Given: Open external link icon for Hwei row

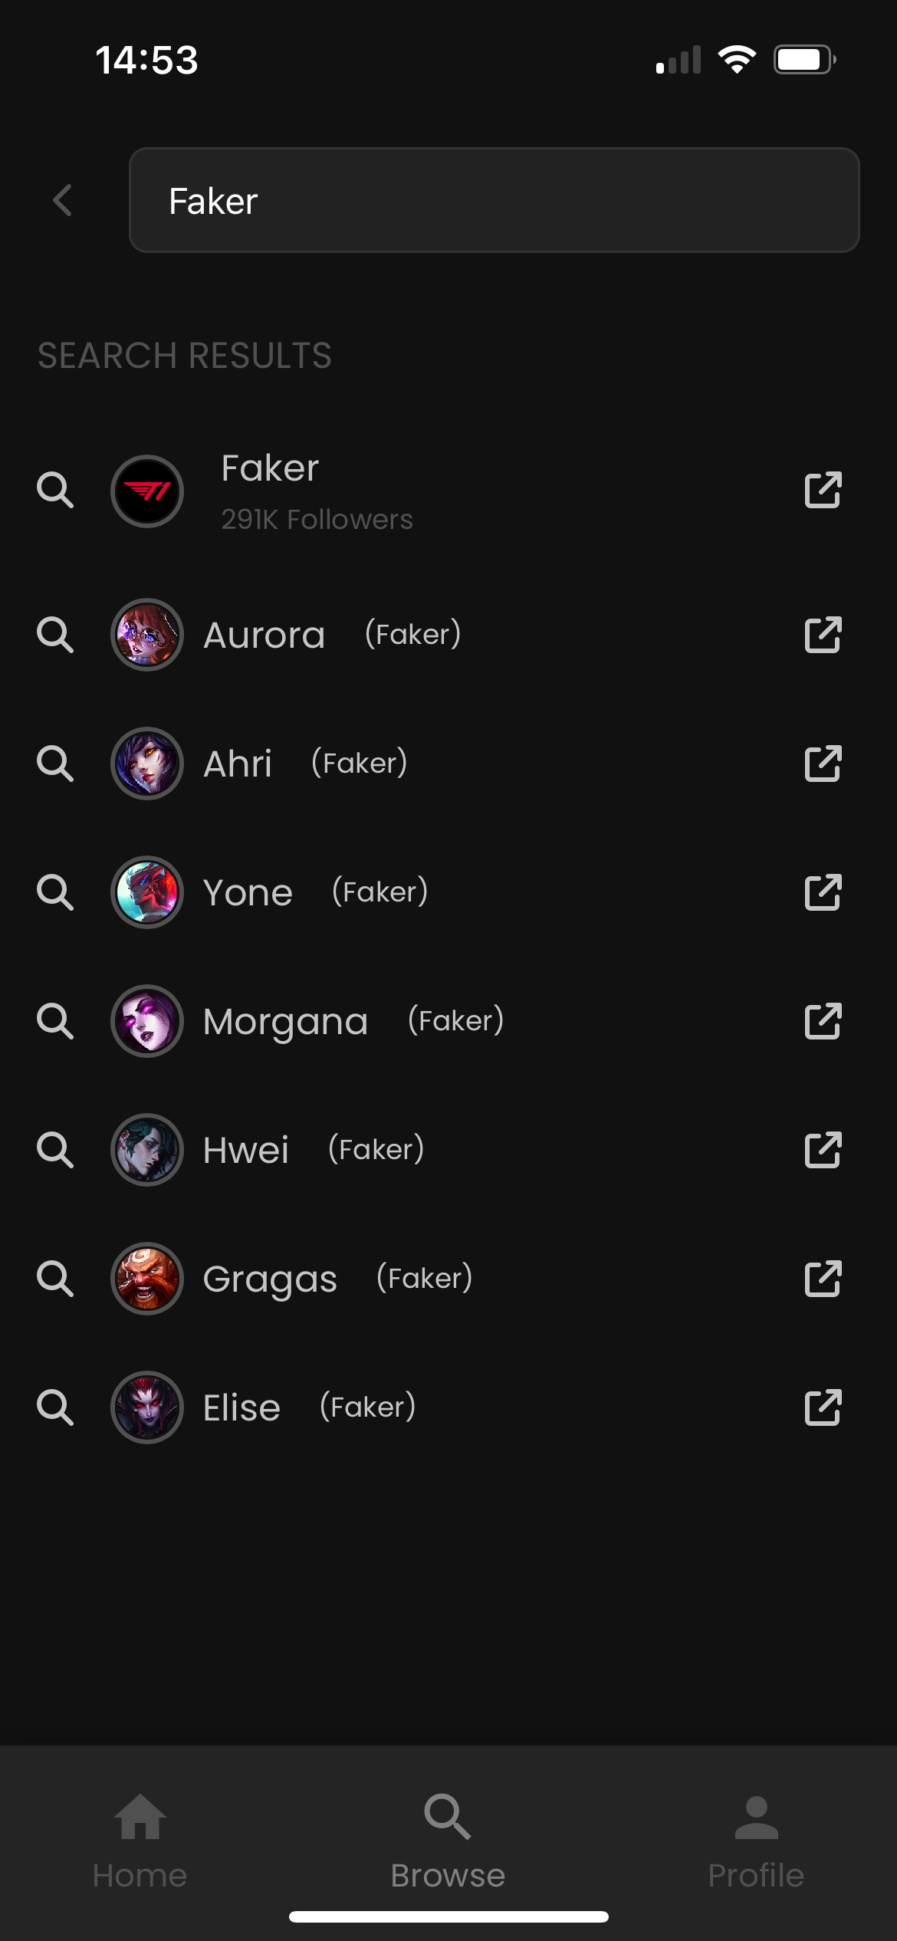Looking at the screenshot, I should point(823,1150).
